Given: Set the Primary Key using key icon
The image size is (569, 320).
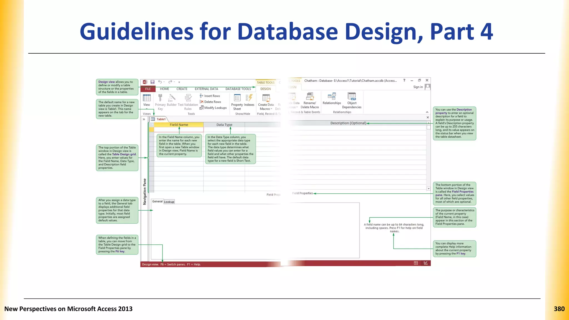Looking at the screenshot, I should point(160,102).
